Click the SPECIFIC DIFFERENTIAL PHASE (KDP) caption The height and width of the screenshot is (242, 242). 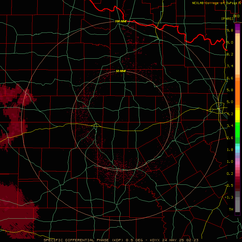tap(84, 240)
